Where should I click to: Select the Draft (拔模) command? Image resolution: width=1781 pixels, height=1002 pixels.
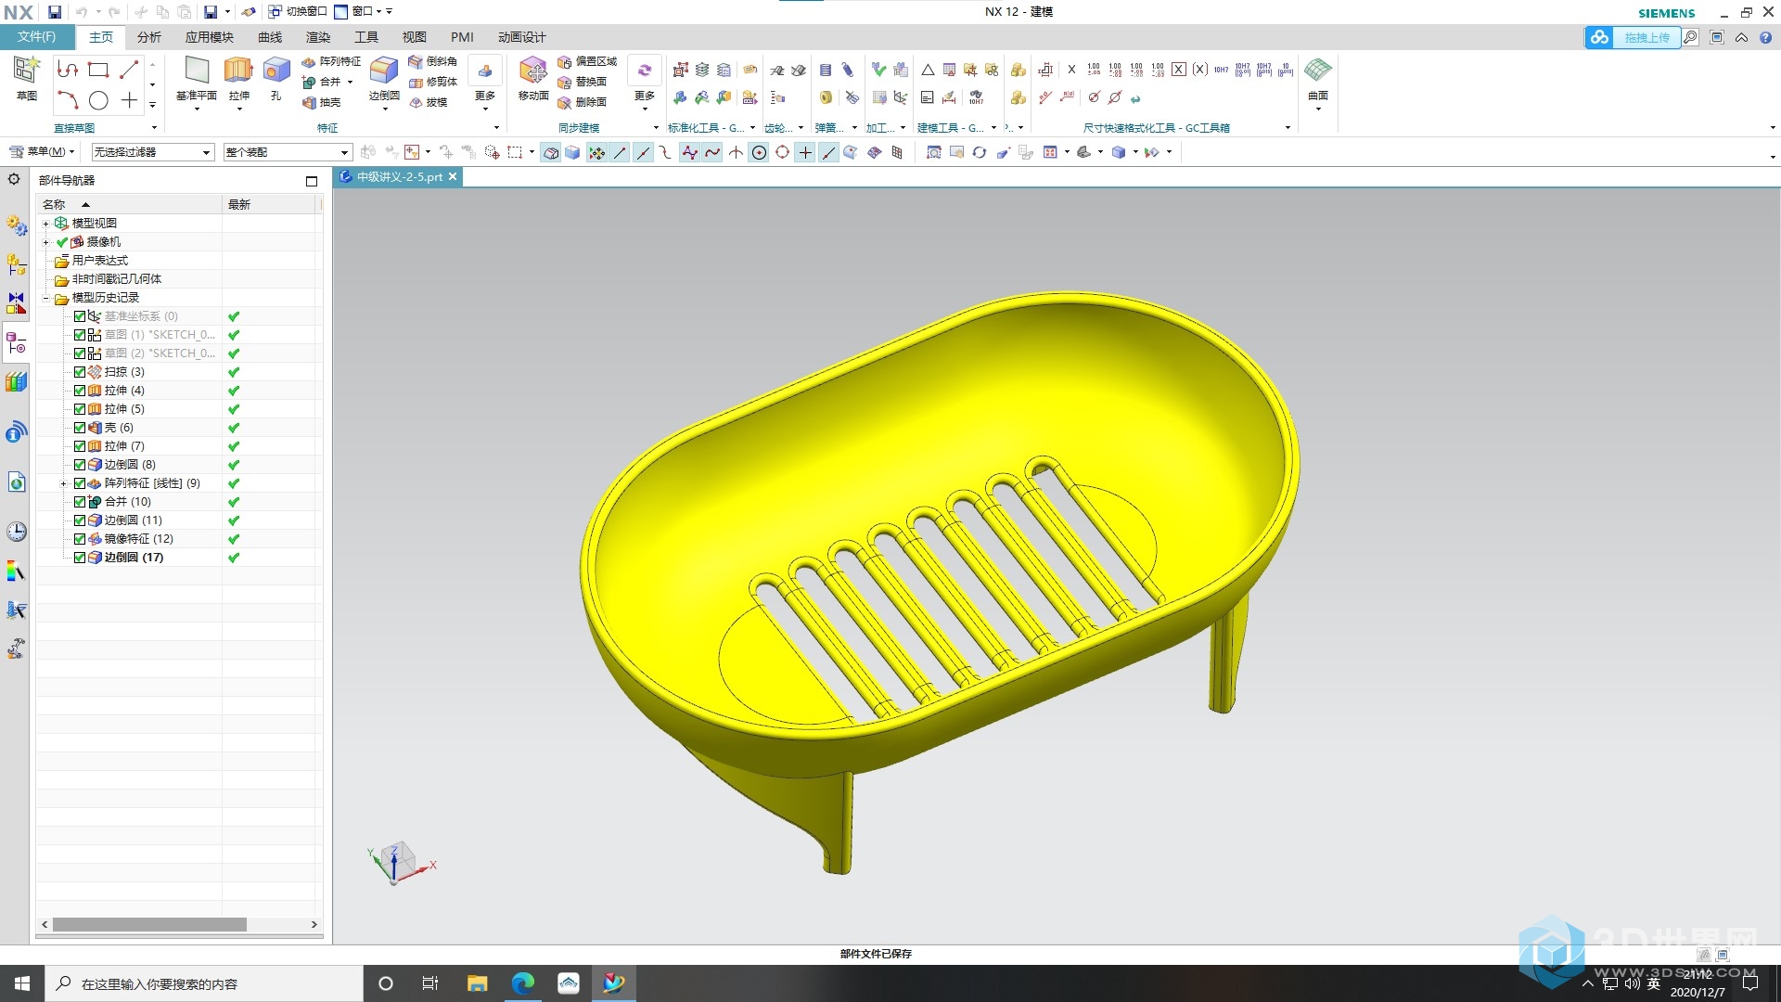[428, 102]
